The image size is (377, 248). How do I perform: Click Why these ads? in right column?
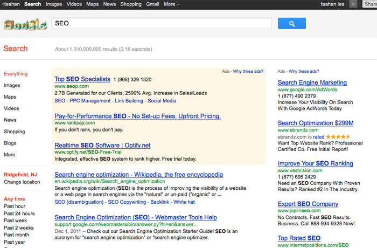304,71
